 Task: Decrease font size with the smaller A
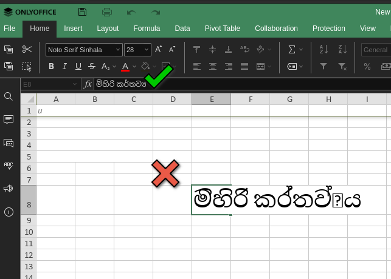pyautogui.click(x=172, y=49)
